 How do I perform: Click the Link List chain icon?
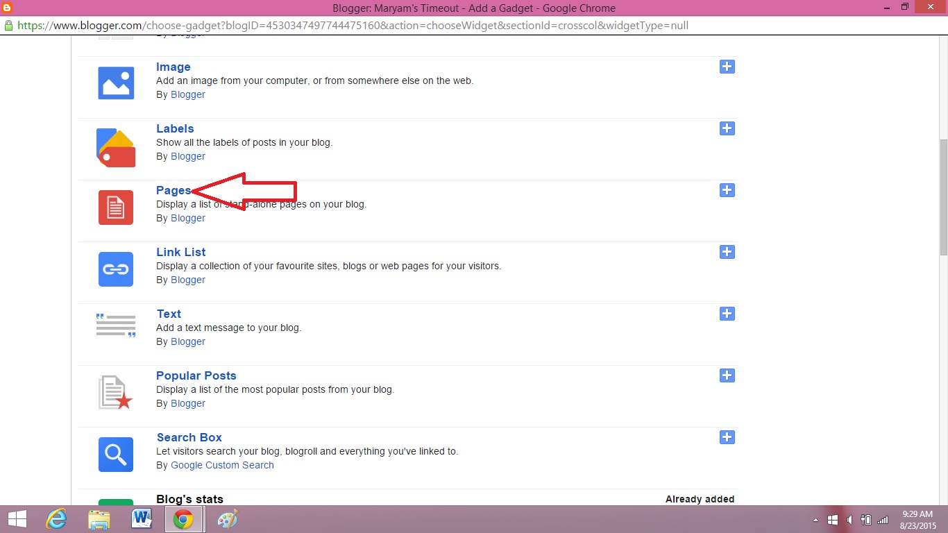click(x=116, y=269)
